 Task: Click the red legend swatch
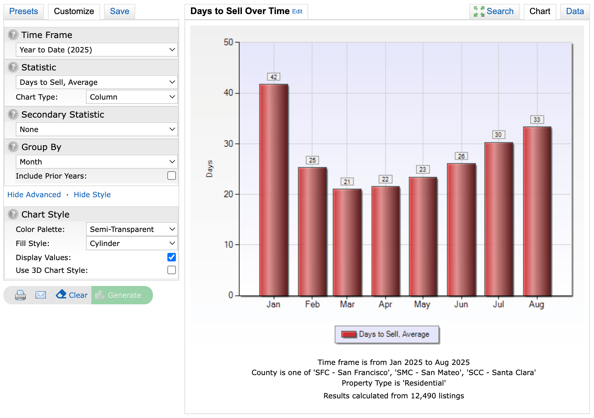[349, 334]
